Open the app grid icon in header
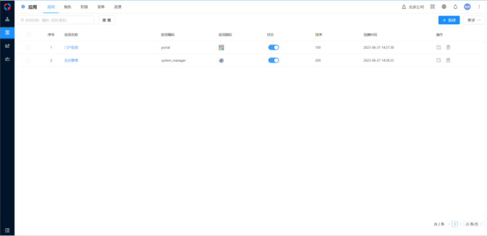 pyautogui.click(x=432, y=7)
